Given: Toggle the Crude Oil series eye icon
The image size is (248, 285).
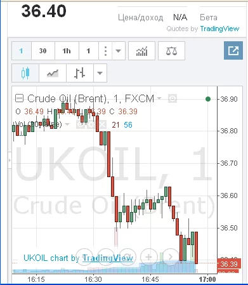Looking at the screenshot, I should (173, 98).
